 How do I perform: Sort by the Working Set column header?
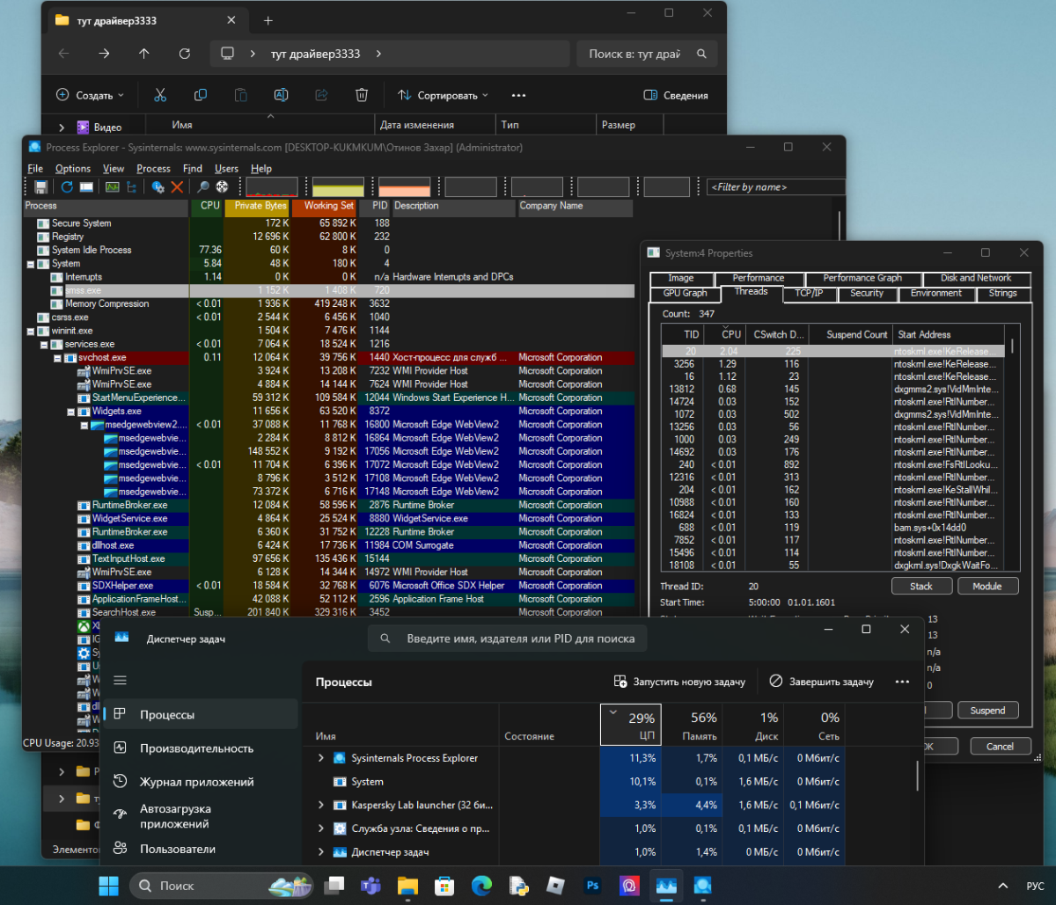tap(328, 206)
